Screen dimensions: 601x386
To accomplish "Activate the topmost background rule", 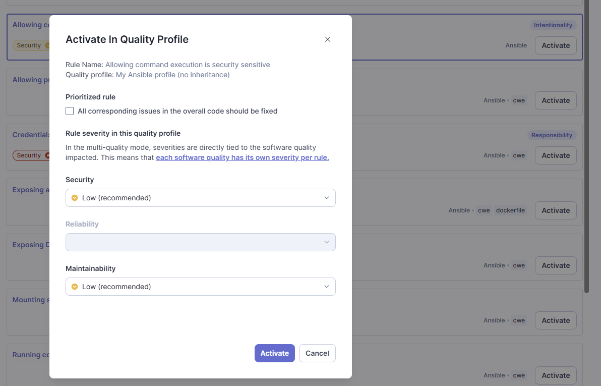I will pyautogui.click(x=555, y=45).
